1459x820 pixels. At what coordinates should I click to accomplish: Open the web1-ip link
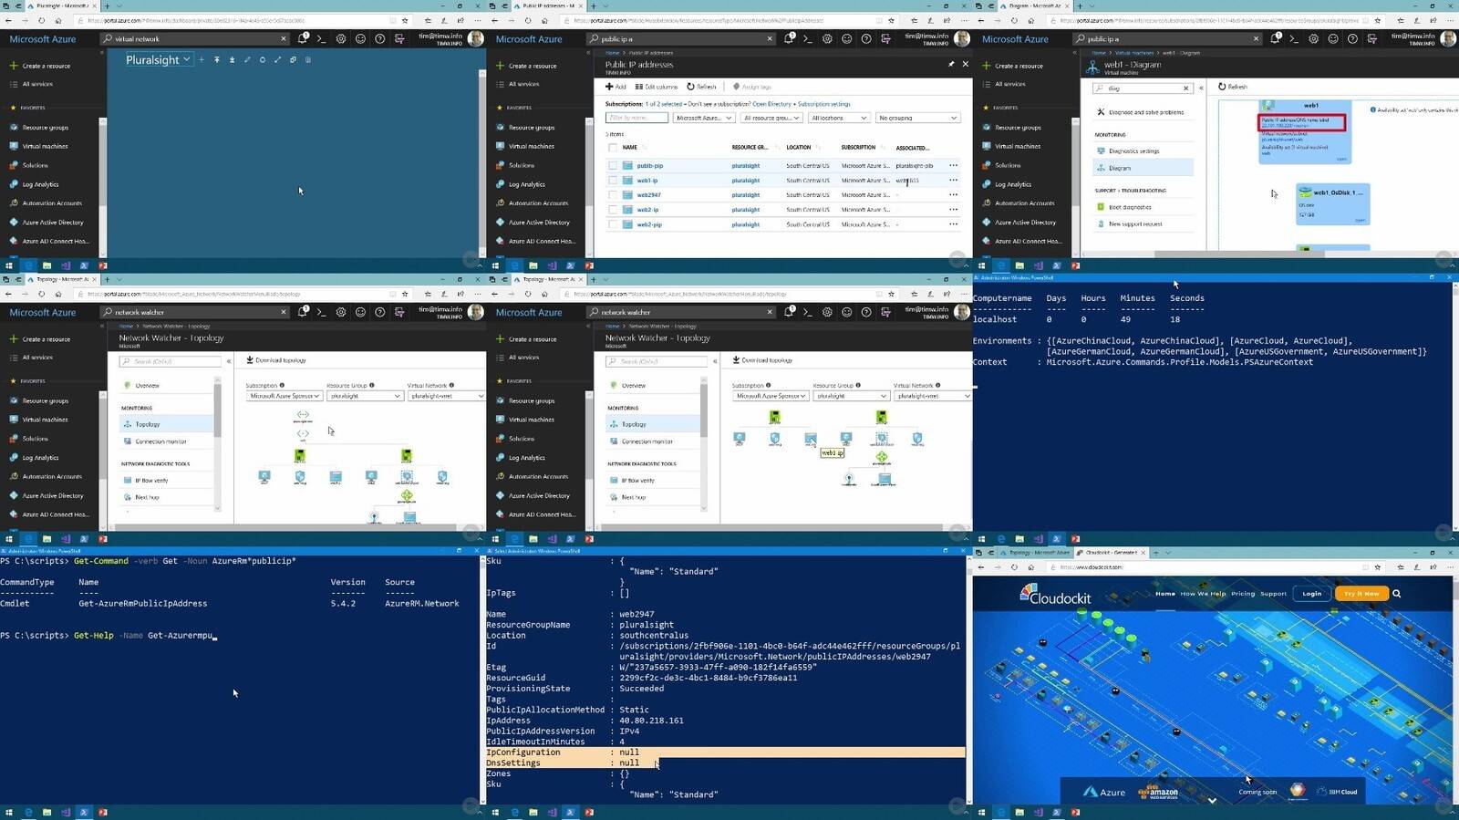pos(647,181)
